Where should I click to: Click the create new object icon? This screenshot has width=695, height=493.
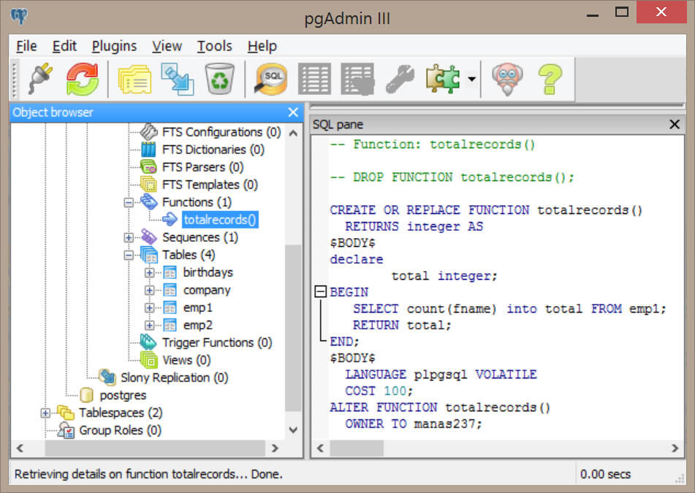pyautogui.click(x=176, y=78)
